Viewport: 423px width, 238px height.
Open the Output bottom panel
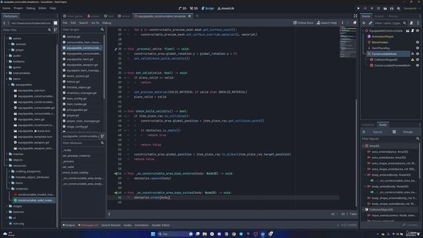69,225
